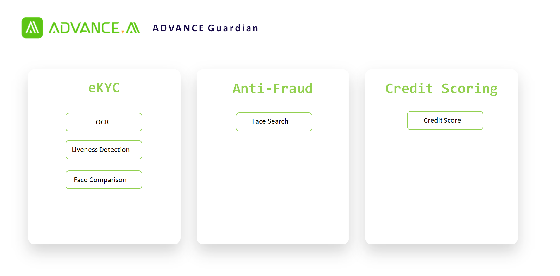Open the Credit Score product
The width and height of the screenshot is (560, 276).
[445, 120]
